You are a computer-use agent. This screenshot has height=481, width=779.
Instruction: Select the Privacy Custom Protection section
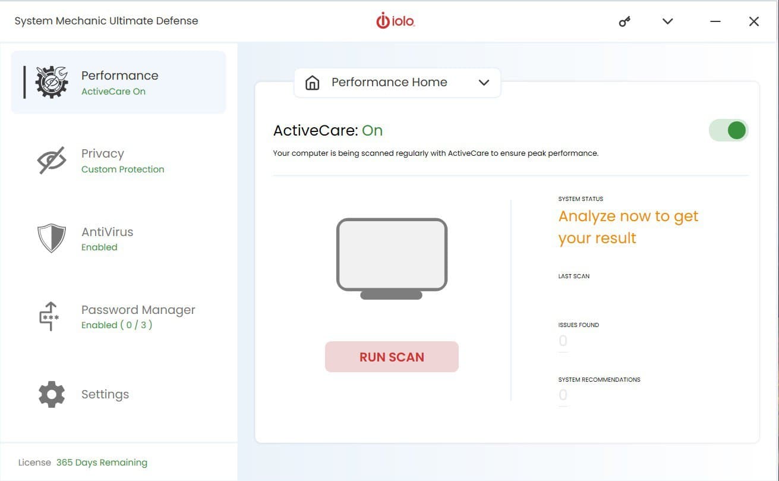click(122, 161)
